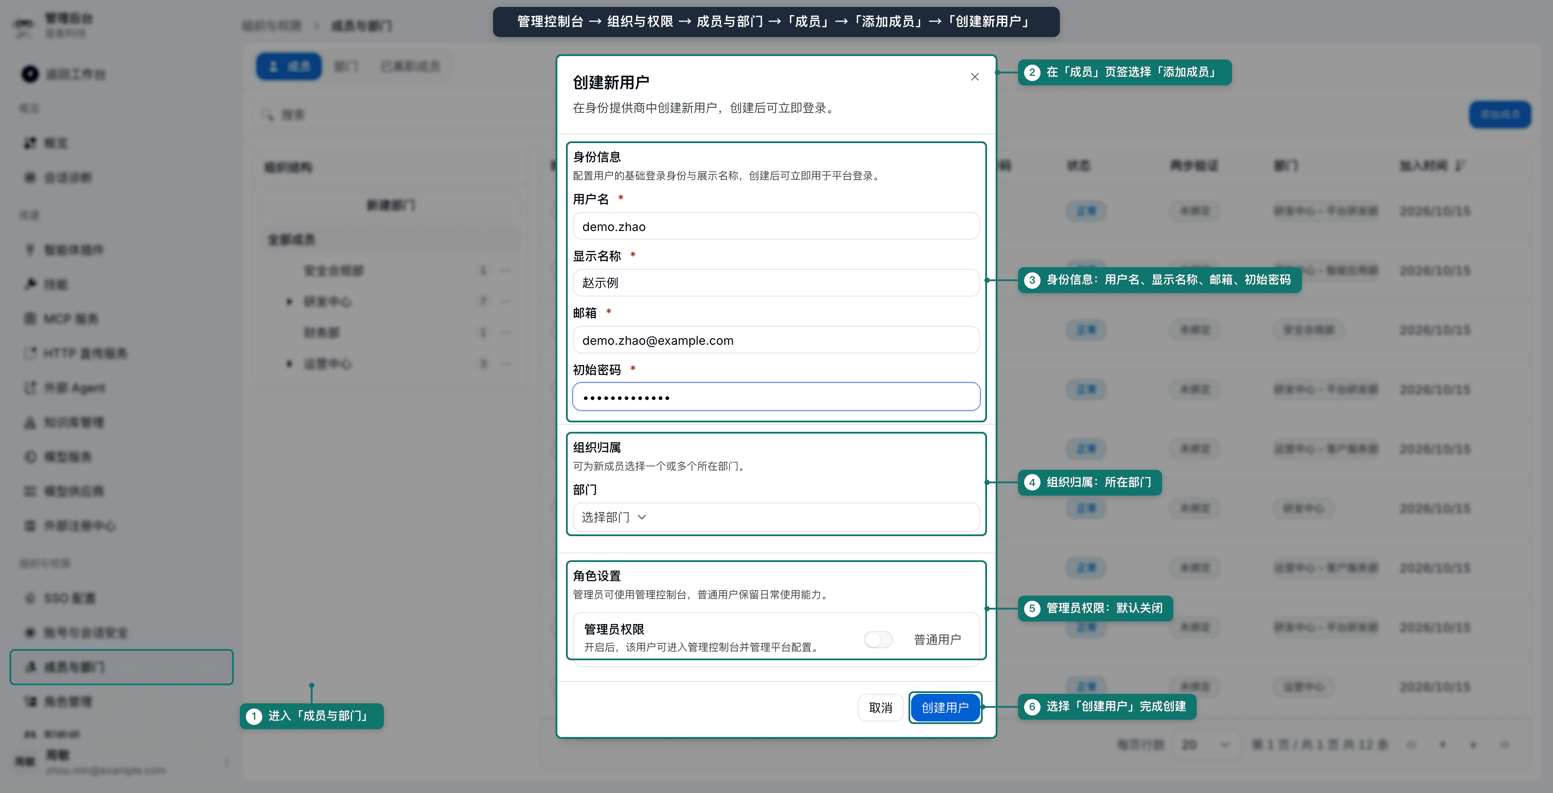Switch to the 已离职成员 tab
Image resolution: width=1553 pixels, height=793 pixels.
411,66
